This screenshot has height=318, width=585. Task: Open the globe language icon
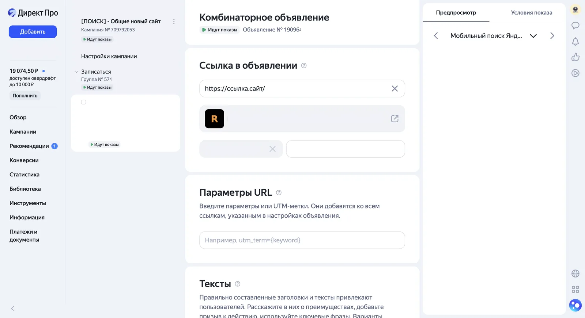click(575, 273)
